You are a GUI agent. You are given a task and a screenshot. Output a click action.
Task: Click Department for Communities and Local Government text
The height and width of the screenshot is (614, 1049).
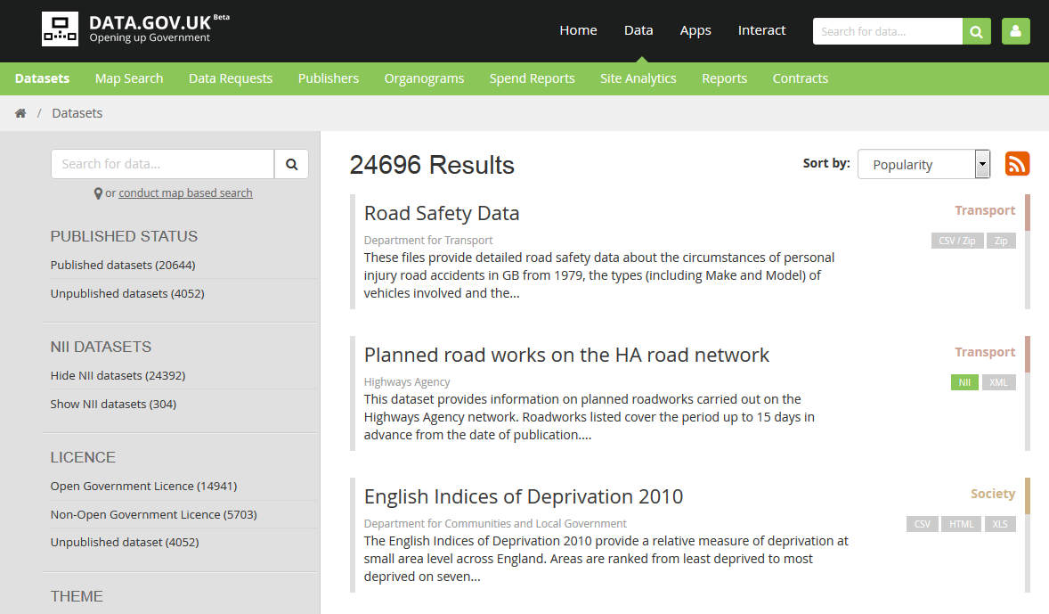[x=495, y=524]
